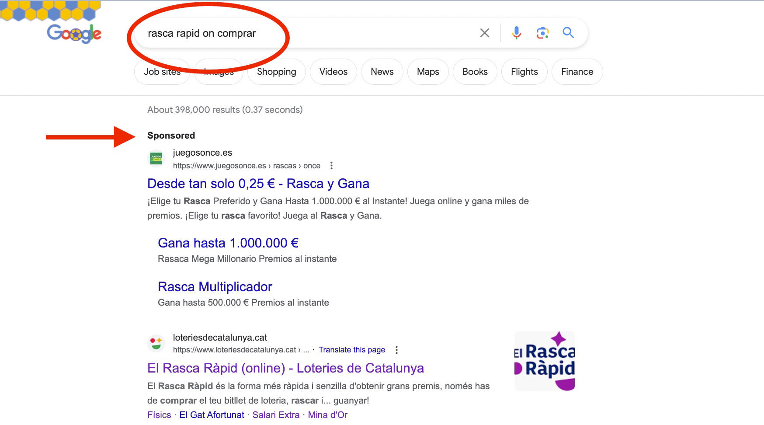Switch to News results
The image size is (764, 425).
click(382, 72)
